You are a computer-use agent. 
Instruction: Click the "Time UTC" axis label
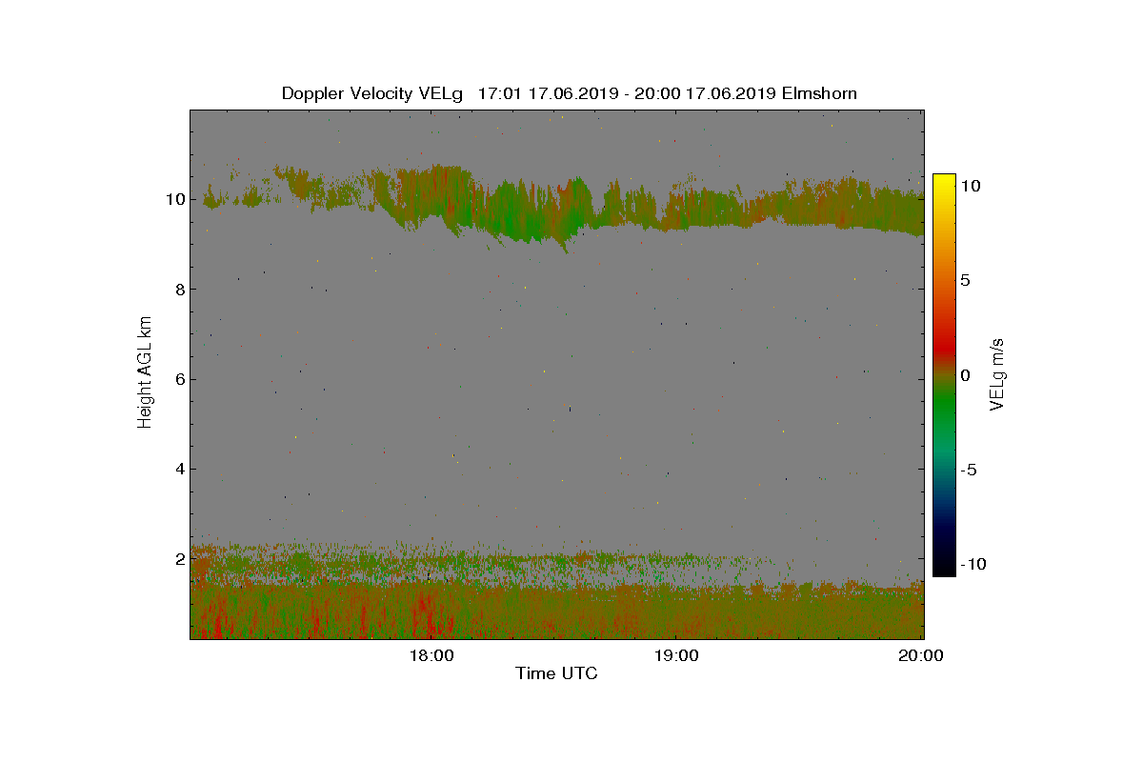tap(557, 673)
